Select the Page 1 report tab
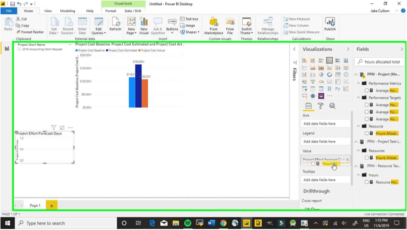The height and width of the screenshot is (230, 407). pos(35,205)
